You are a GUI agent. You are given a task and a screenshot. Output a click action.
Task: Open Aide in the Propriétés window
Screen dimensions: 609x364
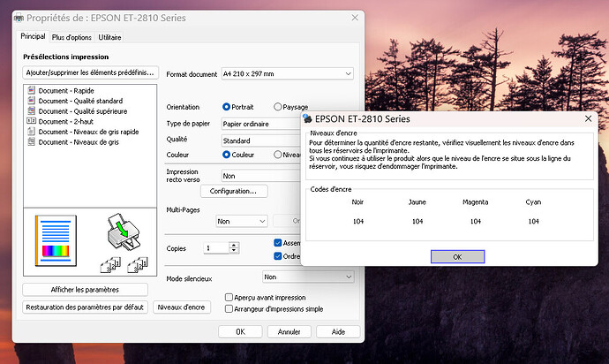(x=338, y=331)
